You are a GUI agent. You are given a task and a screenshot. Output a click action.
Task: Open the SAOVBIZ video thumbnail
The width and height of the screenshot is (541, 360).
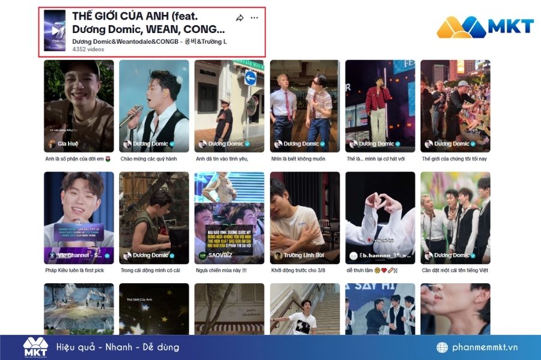229,218
